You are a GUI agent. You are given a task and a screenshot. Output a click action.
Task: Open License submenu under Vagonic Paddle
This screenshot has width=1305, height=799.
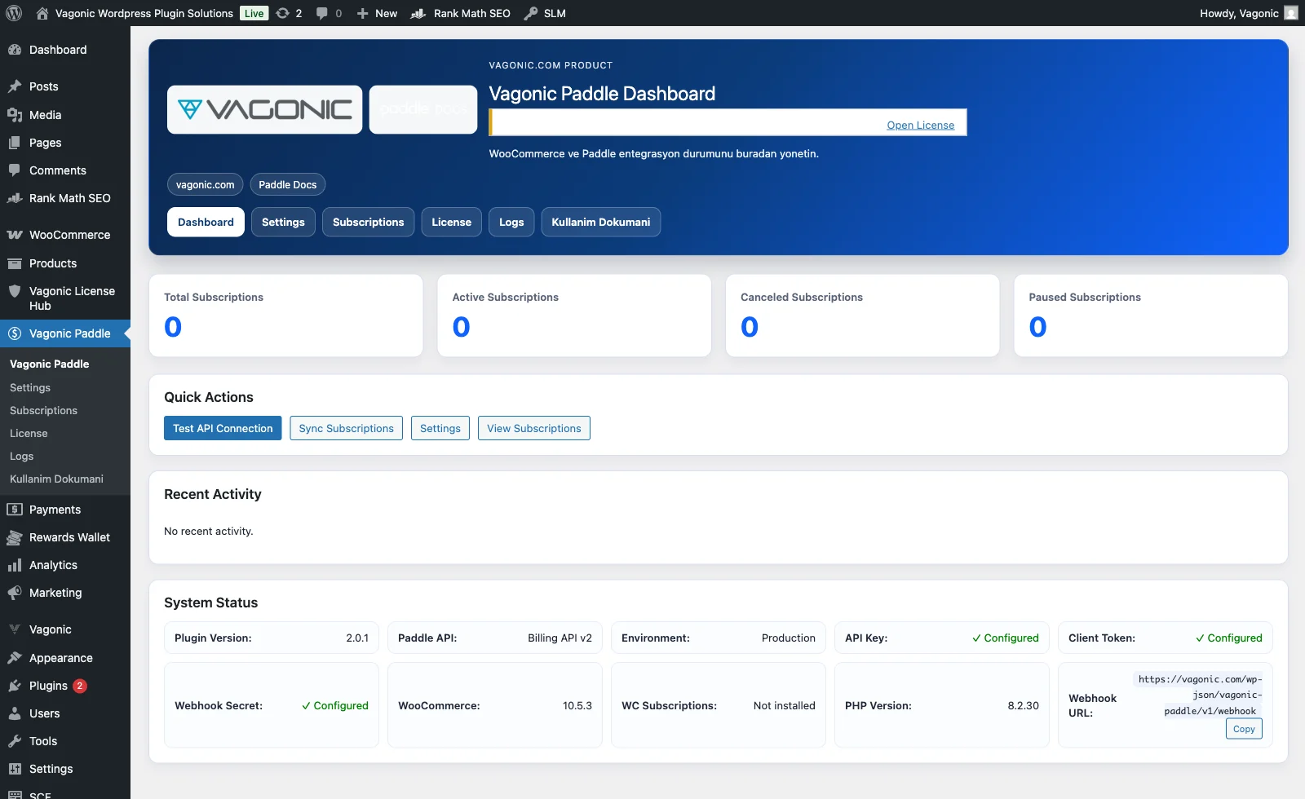pyautogui.click(x=29, y=433)
